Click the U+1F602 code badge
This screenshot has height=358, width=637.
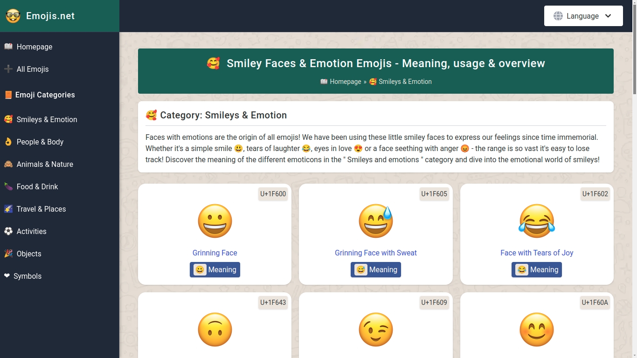(x=595, y=194)
